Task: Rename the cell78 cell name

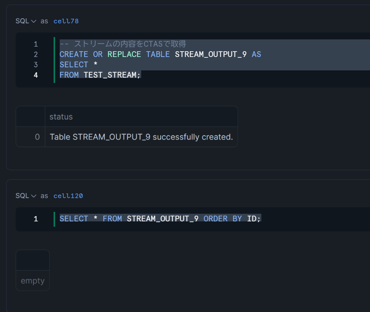Action: point(66,21)
